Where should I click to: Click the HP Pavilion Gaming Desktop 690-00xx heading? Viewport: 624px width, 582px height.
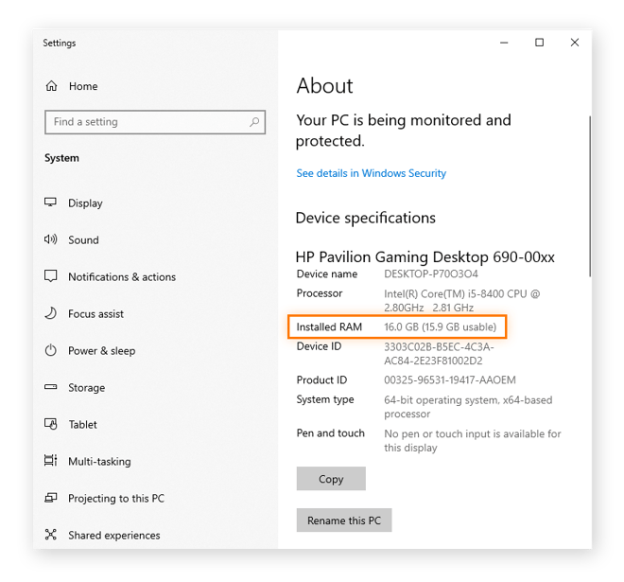(x=425, y=257)
